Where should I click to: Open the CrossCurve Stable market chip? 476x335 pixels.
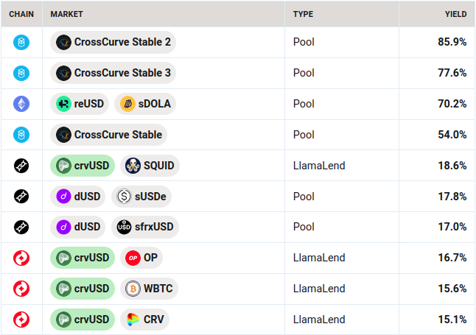pos(109,135)
